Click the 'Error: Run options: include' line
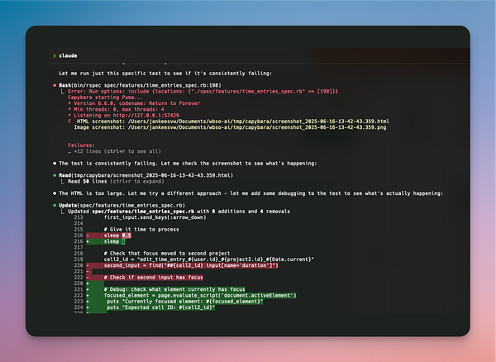The height and width of the screenshot is (362, 496). [203, 92]
